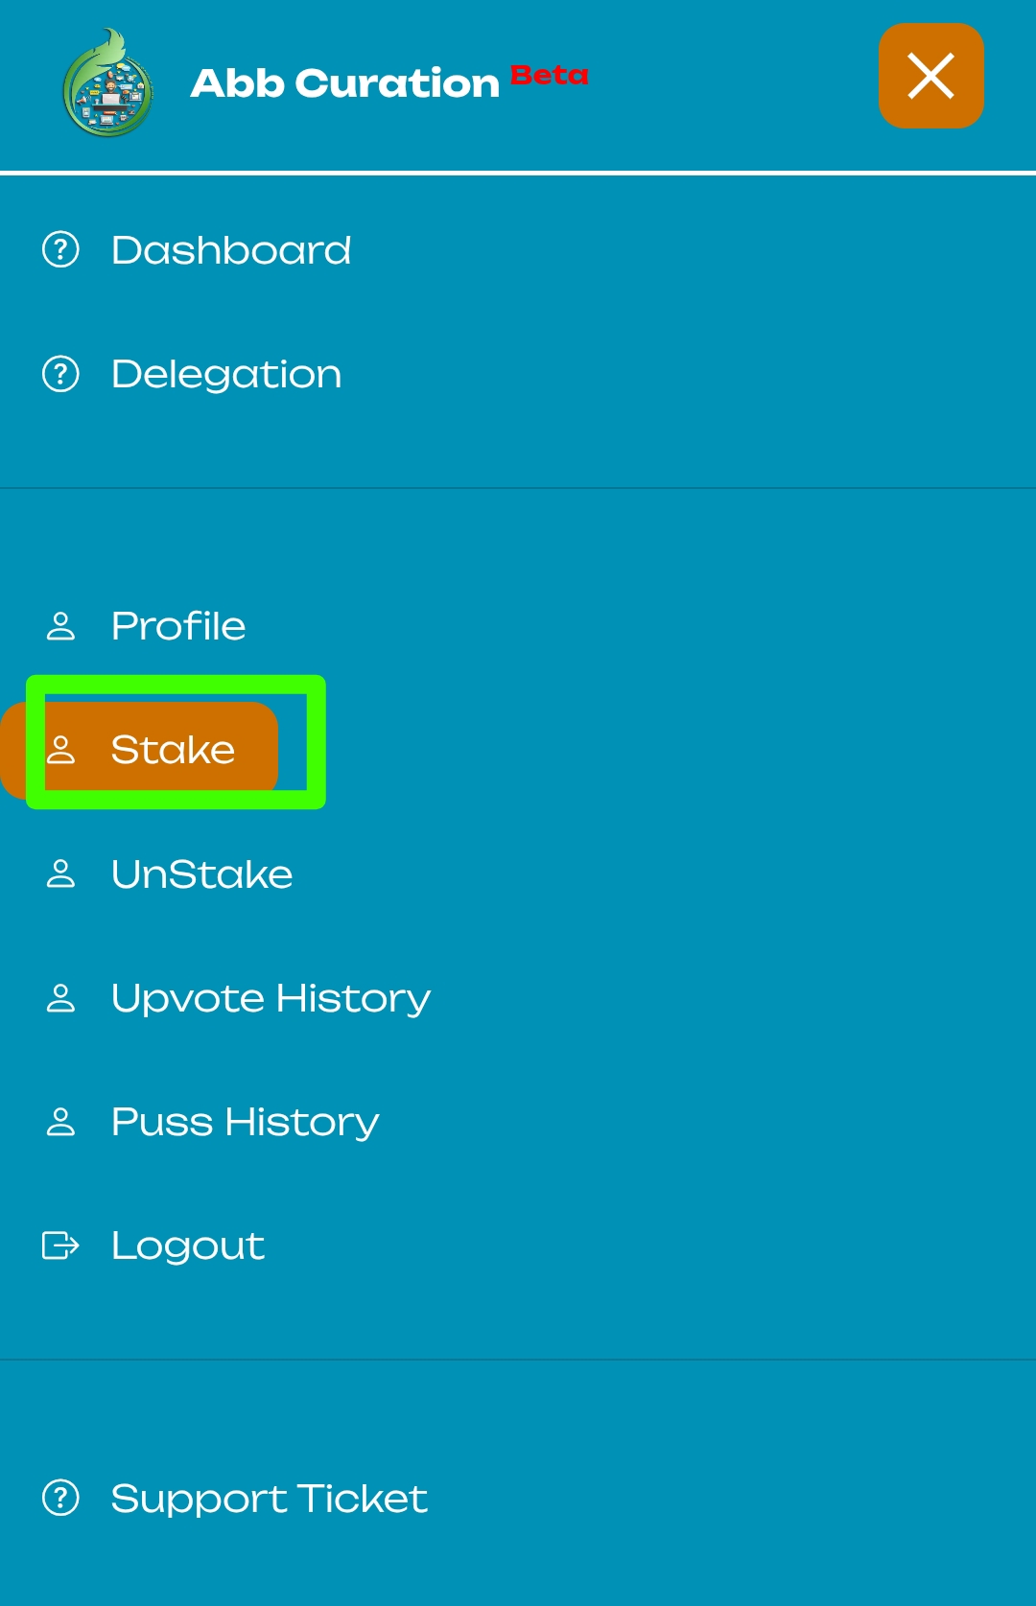The height and width of the screenshot is (1606, 1036).
Task: Click the person icon beside Upvote History
Action: click(60, 998)
